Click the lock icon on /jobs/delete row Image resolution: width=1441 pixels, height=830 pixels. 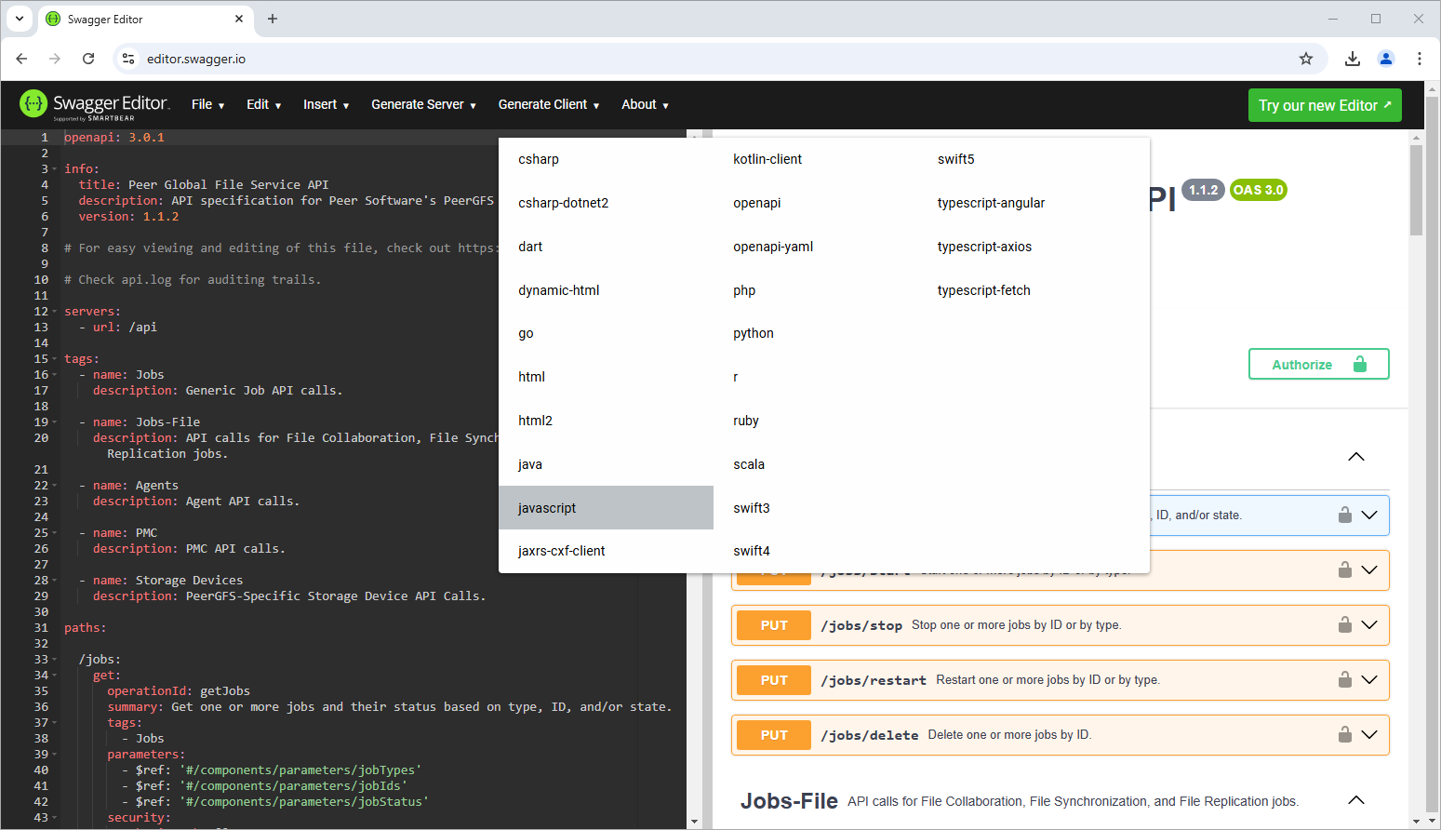[1344, 735]
